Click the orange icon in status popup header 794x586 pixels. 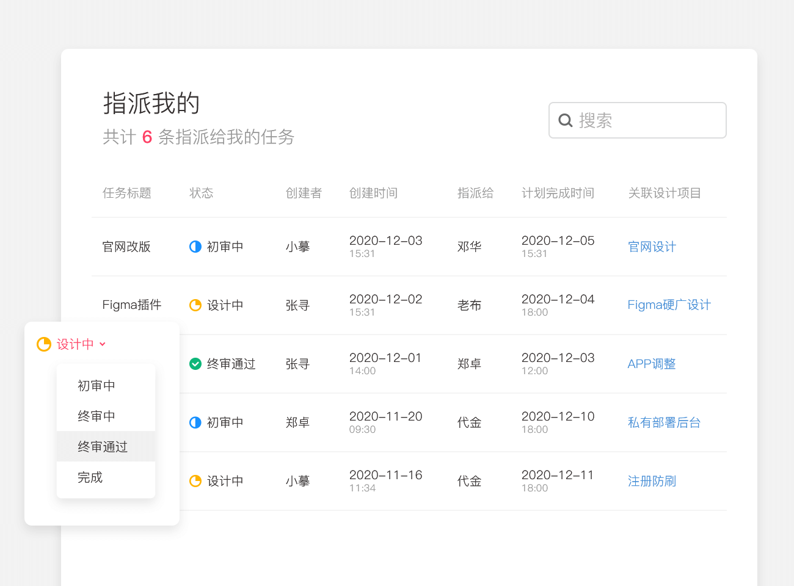[x=44, y=344]
